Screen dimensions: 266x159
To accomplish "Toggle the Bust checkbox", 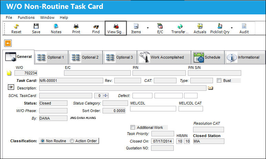I will coord(219,81).
